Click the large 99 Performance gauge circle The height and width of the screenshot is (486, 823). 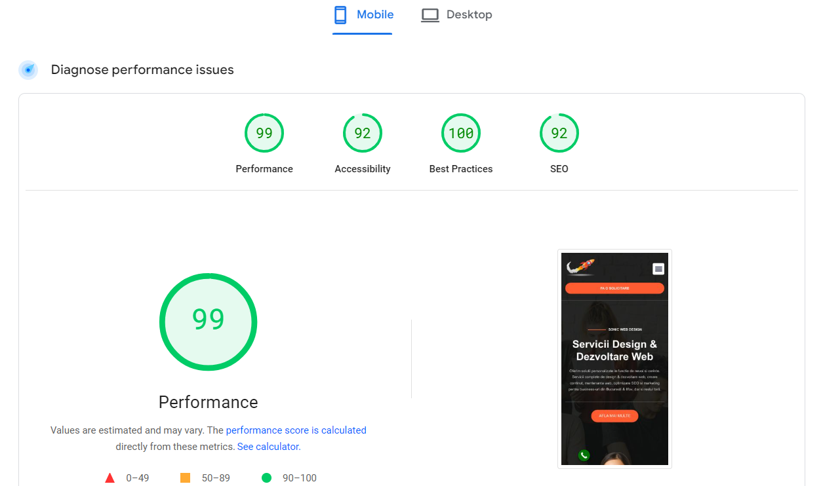209,322
